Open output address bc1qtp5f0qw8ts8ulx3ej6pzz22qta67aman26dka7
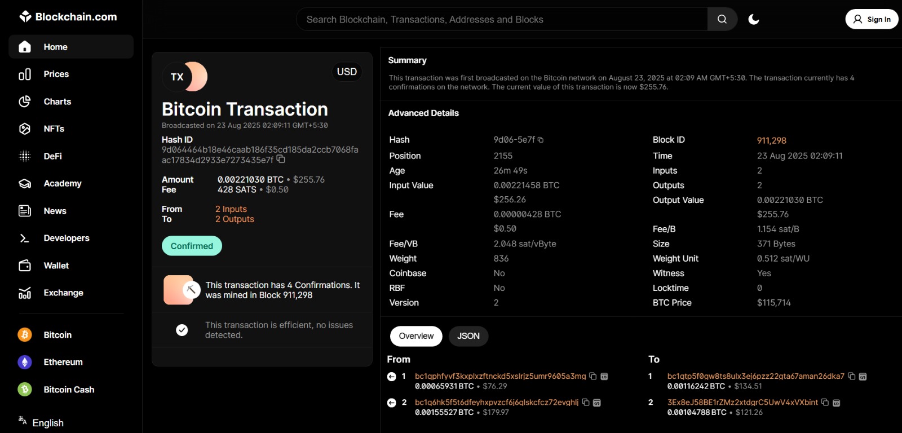The height and width of the screenshot is (433, 902). [x=756, y=376]
